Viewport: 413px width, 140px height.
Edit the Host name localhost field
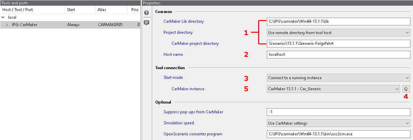coord(338,54)
